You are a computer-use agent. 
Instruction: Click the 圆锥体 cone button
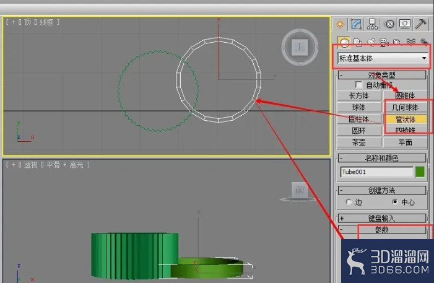coord(405,96)
